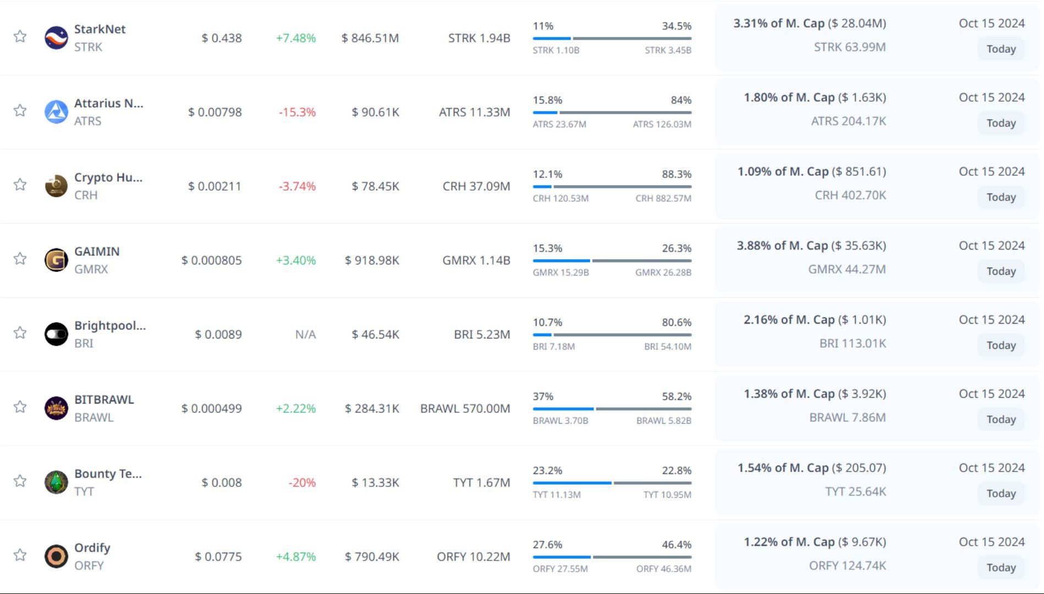
Task: Click the StarkNet coin logo icon
Action: pos(56,38)
